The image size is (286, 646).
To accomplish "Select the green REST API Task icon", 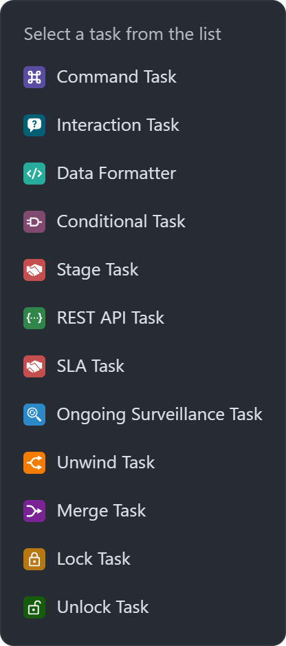I will 34,318.
